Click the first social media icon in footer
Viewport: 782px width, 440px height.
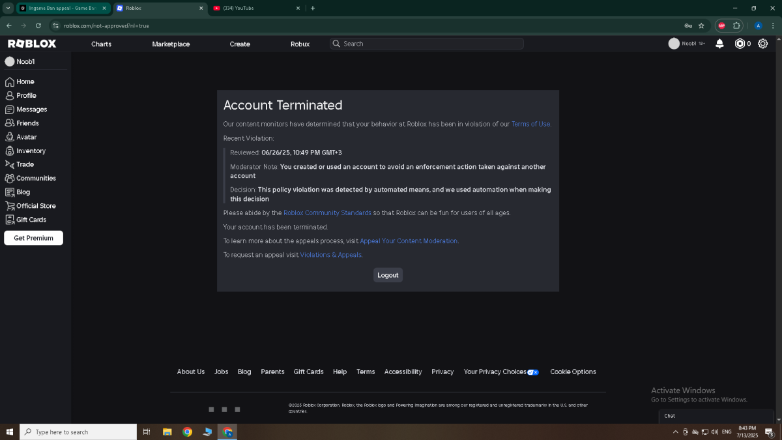pos(211,409)
